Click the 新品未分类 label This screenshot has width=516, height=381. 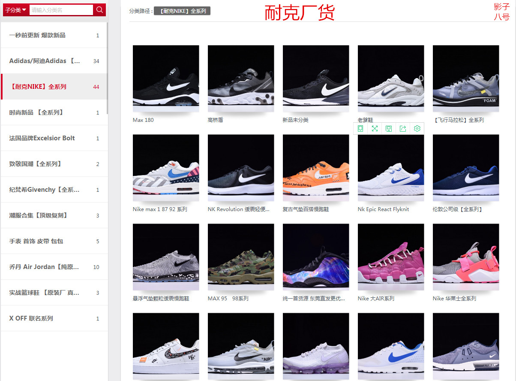(x=296, y=120)
